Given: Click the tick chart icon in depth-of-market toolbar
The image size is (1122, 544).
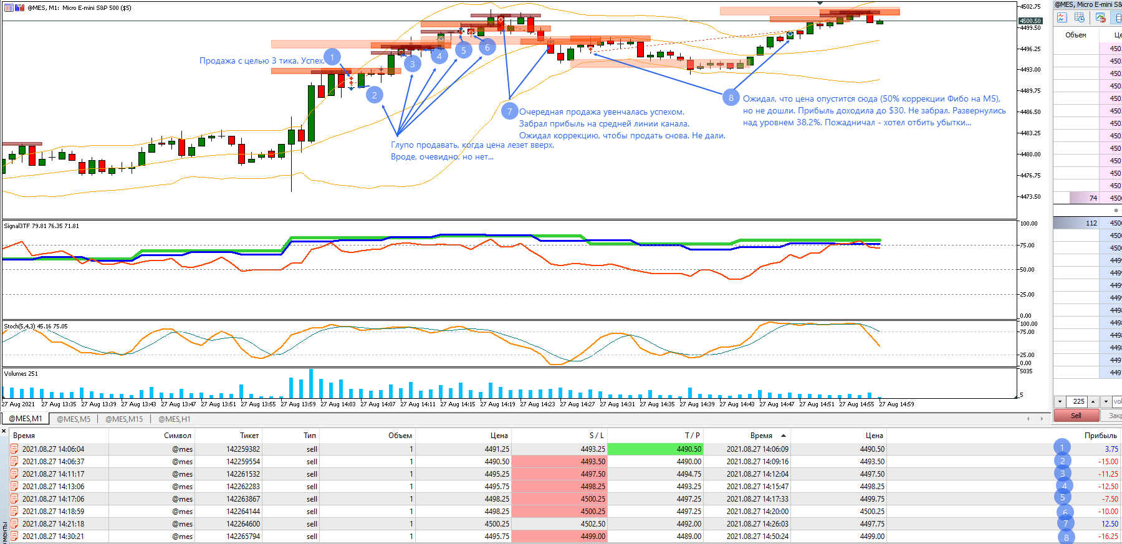Looking at the screenshot, I should pyautogui.click(x=1062, y=17).
